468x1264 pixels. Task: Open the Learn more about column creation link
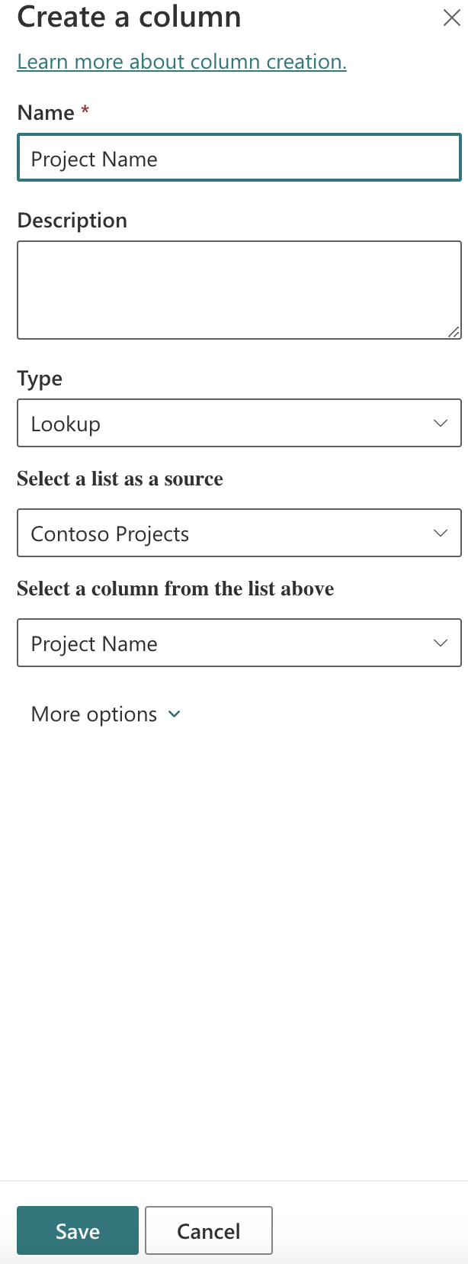[181, 61]
